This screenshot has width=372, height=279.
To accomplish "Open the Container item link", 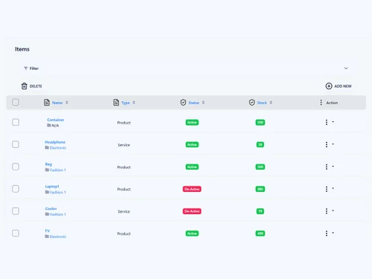I will click(x=56, y=120).
